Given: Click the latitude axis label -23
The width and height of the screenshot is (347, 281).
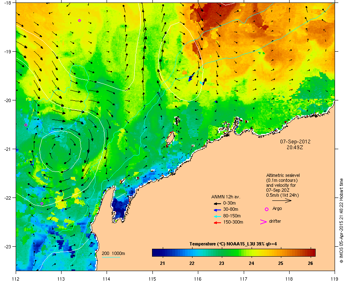Looking at the screenshot, I should pos(7,246).
